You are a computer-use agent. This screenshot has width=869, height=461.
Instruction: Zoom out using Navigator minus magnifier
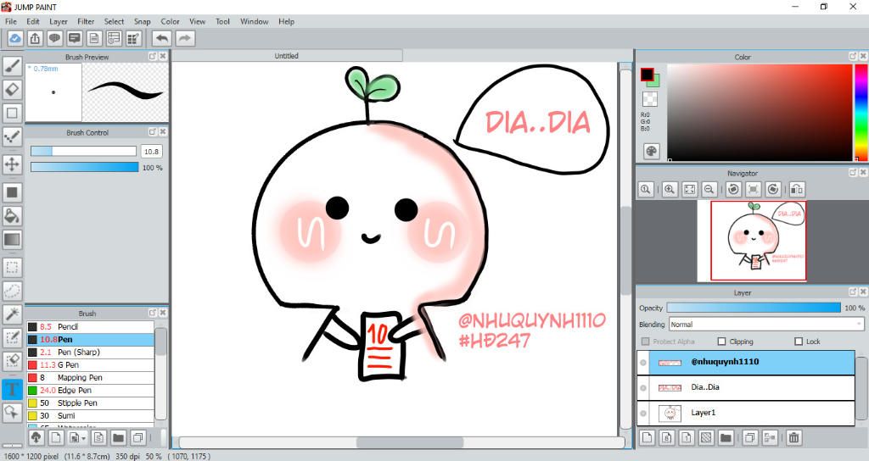point(709,189)
